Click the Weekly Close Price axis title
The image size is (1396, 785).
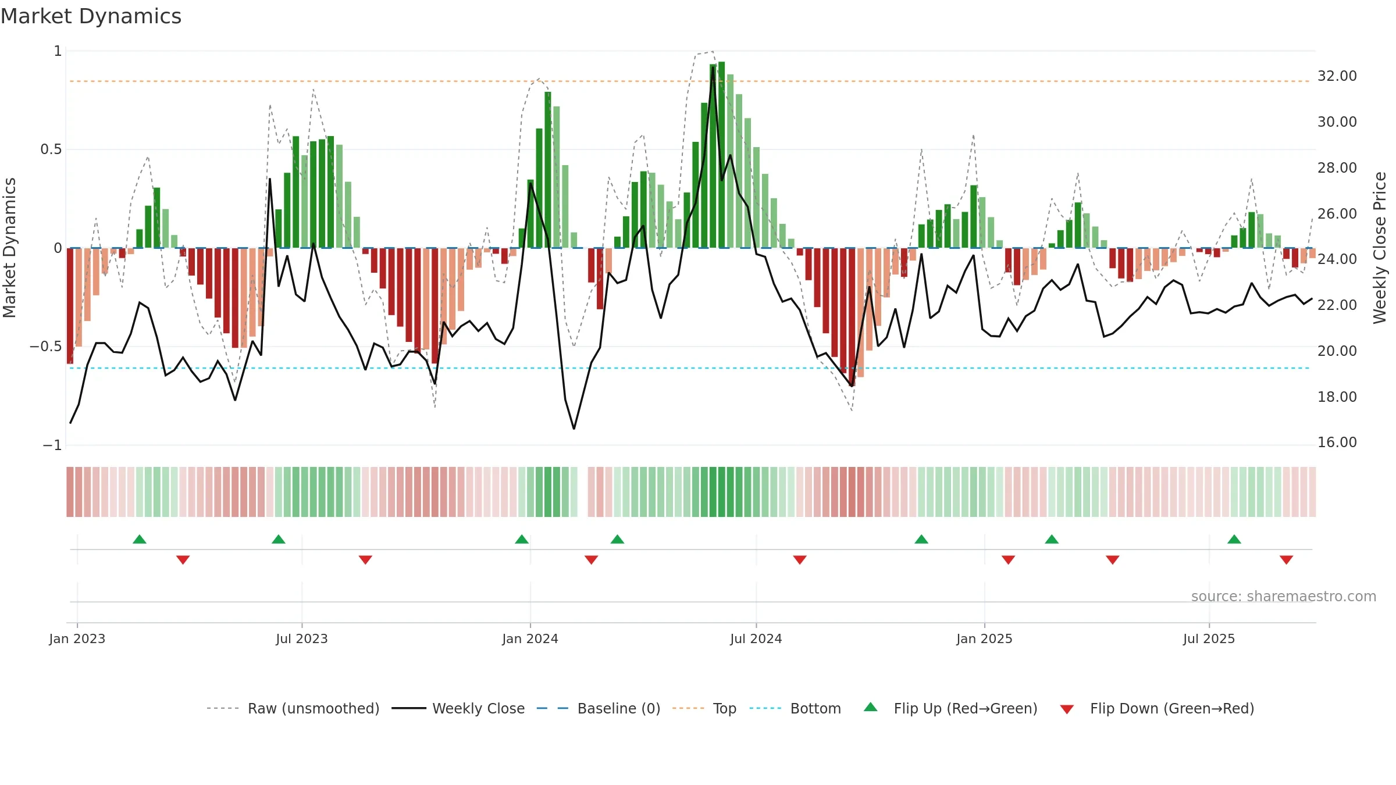pos(1380,248)
